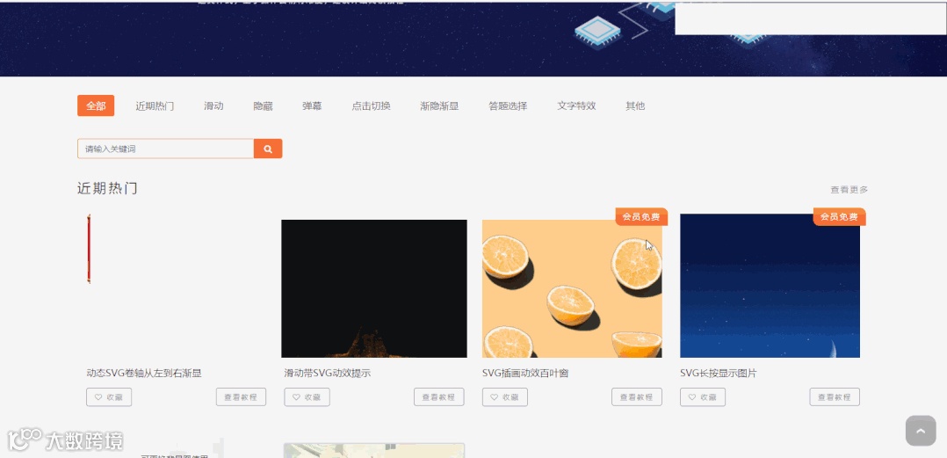Favorite SVG长按显示图片 with 收藏
The width and height of the screenshot is (947, 458).
point(703,397)
